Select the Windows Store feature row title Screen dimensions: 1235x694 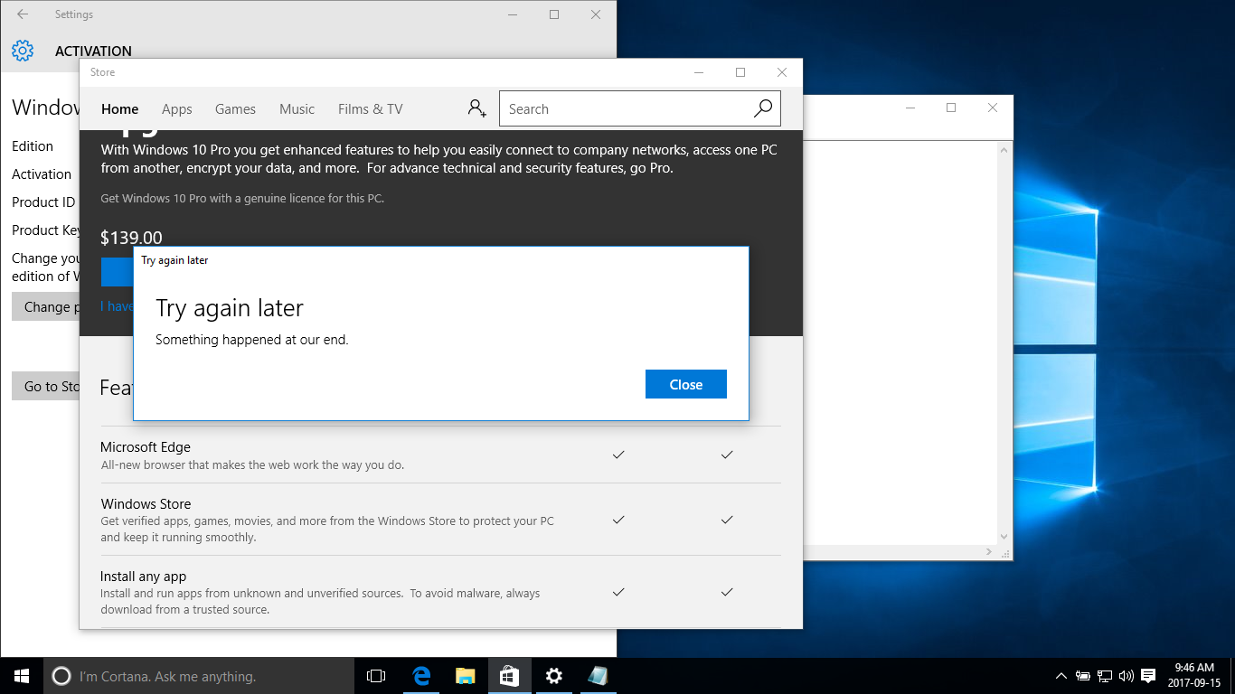tap(146, 503)
